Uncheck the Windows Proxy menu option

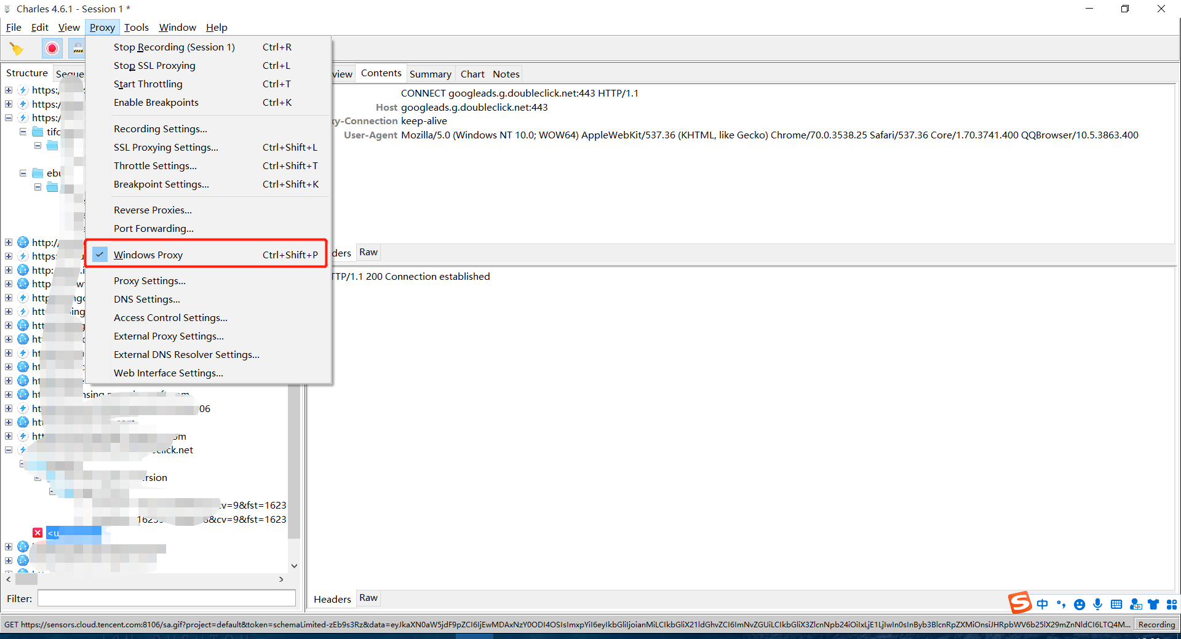pyautogui.click(x=148, y=255)
